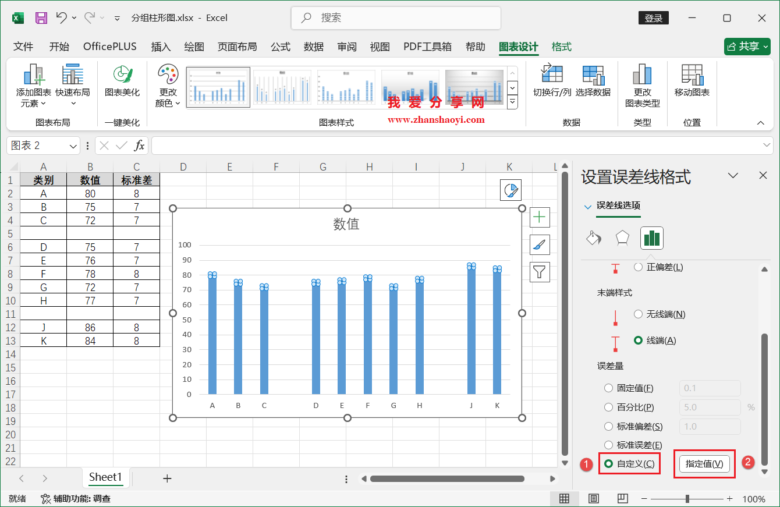Select the 更改图表类型 icon
Image resolution: width=780 pixels, height=507 pixels.
point(643,84)
